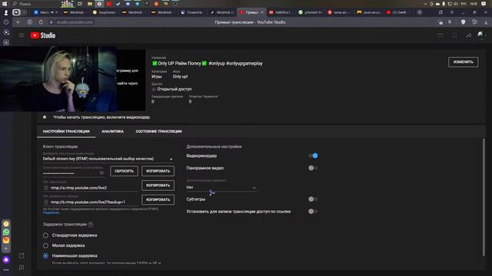Open the YouTube Studio hamburger menu
This screenshot has height=276, width=492.
point(22,35)
